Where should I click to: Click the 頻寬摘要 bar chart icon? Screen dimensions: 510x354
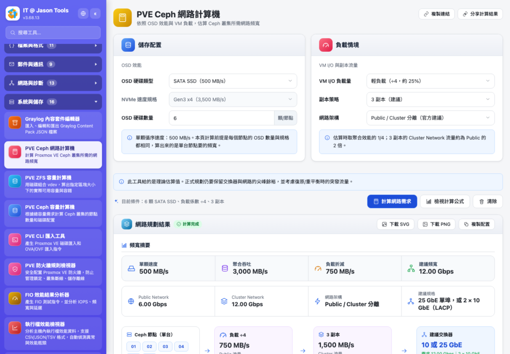click(124, 245)
